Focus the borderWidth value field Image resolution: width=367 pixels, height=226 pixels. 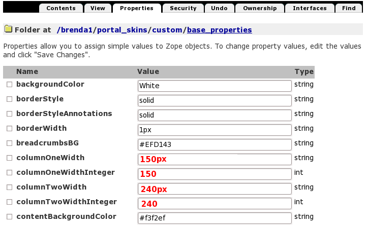coord(215,130)
